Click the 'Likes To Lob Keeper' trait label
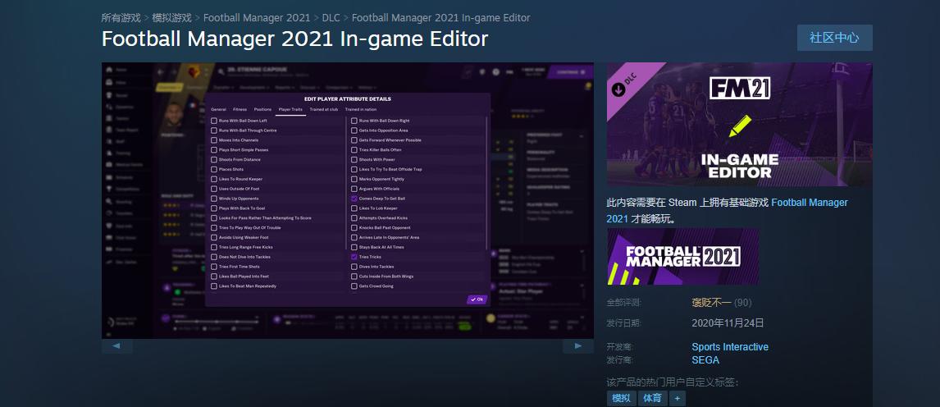The width and height of the screenshot is (940, 407). (377, 208)
